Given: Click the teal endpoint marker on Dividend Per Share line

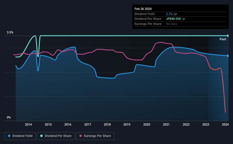Looking at the screenshot, I should pyautogui.click(x=228, y=36).
